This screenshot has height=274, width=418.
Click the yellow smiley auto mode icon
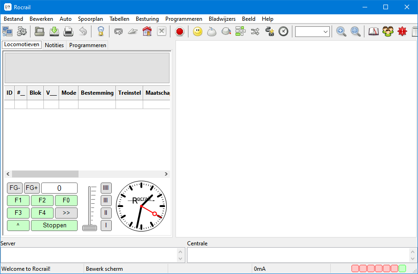pos(198,31)
